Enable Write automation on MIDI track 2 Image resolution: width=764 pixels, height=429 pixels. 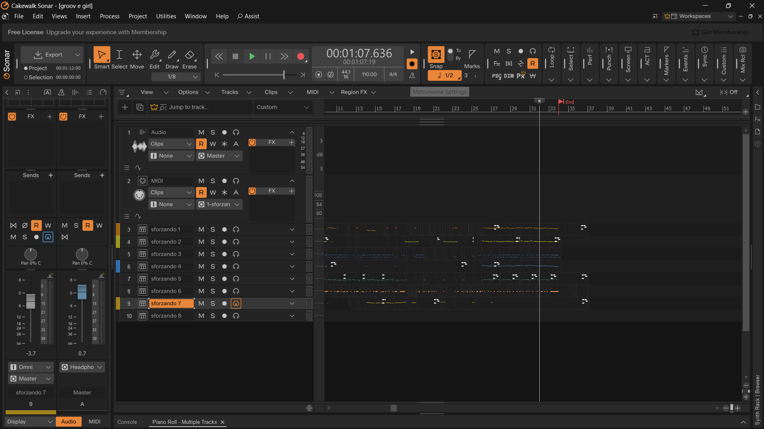213,193
